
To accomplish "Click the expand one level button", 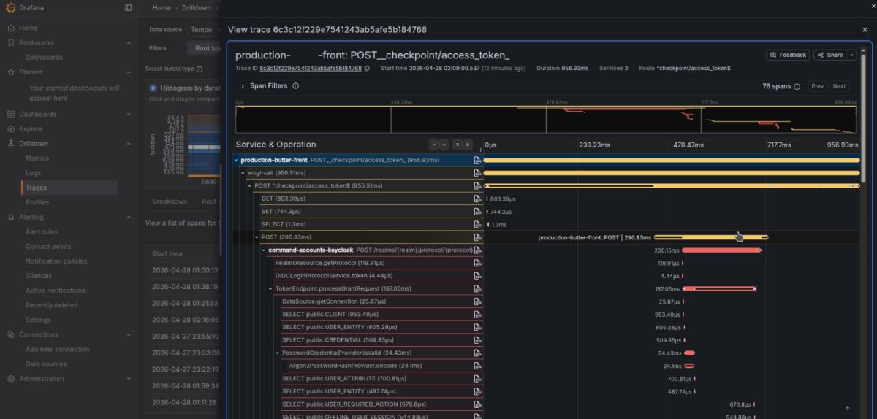I will tap(433, 145).
